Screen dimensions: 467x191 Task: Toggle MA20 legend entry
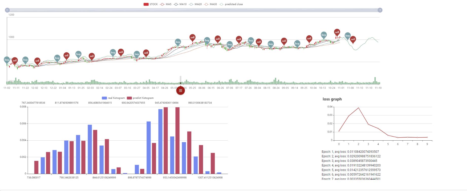[195, 4]
